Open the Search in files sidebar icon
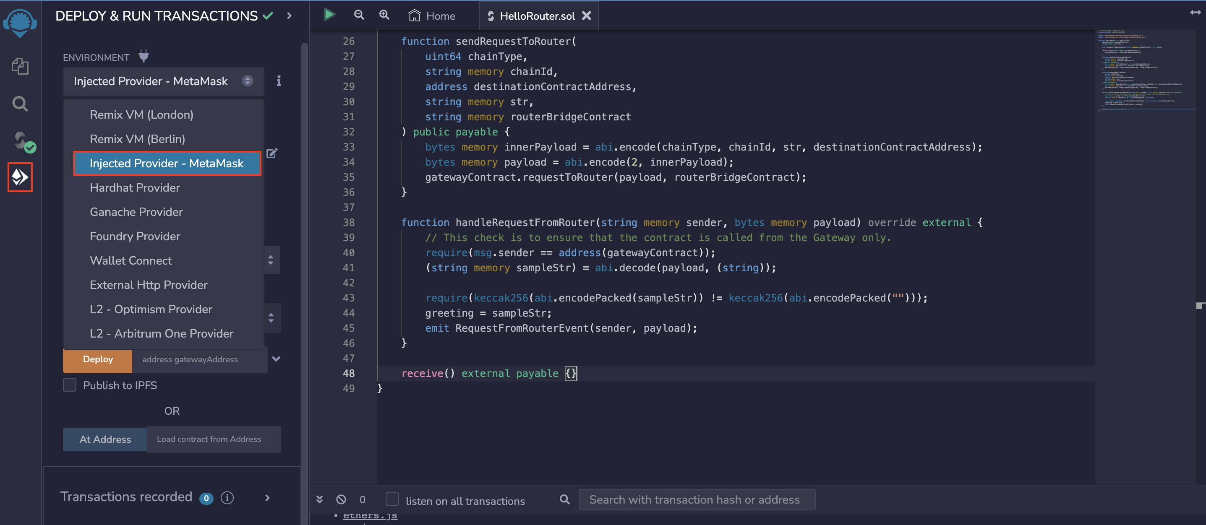The width and height of the screenshot is (1206, 525). click(20, 104)
